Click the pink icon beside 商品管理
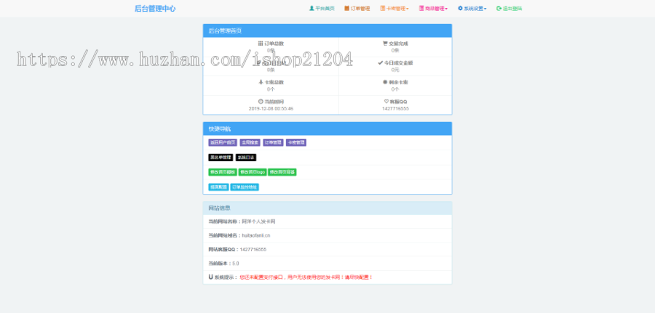The height and width of the screenshot is (313, 655). coord(421,8)
